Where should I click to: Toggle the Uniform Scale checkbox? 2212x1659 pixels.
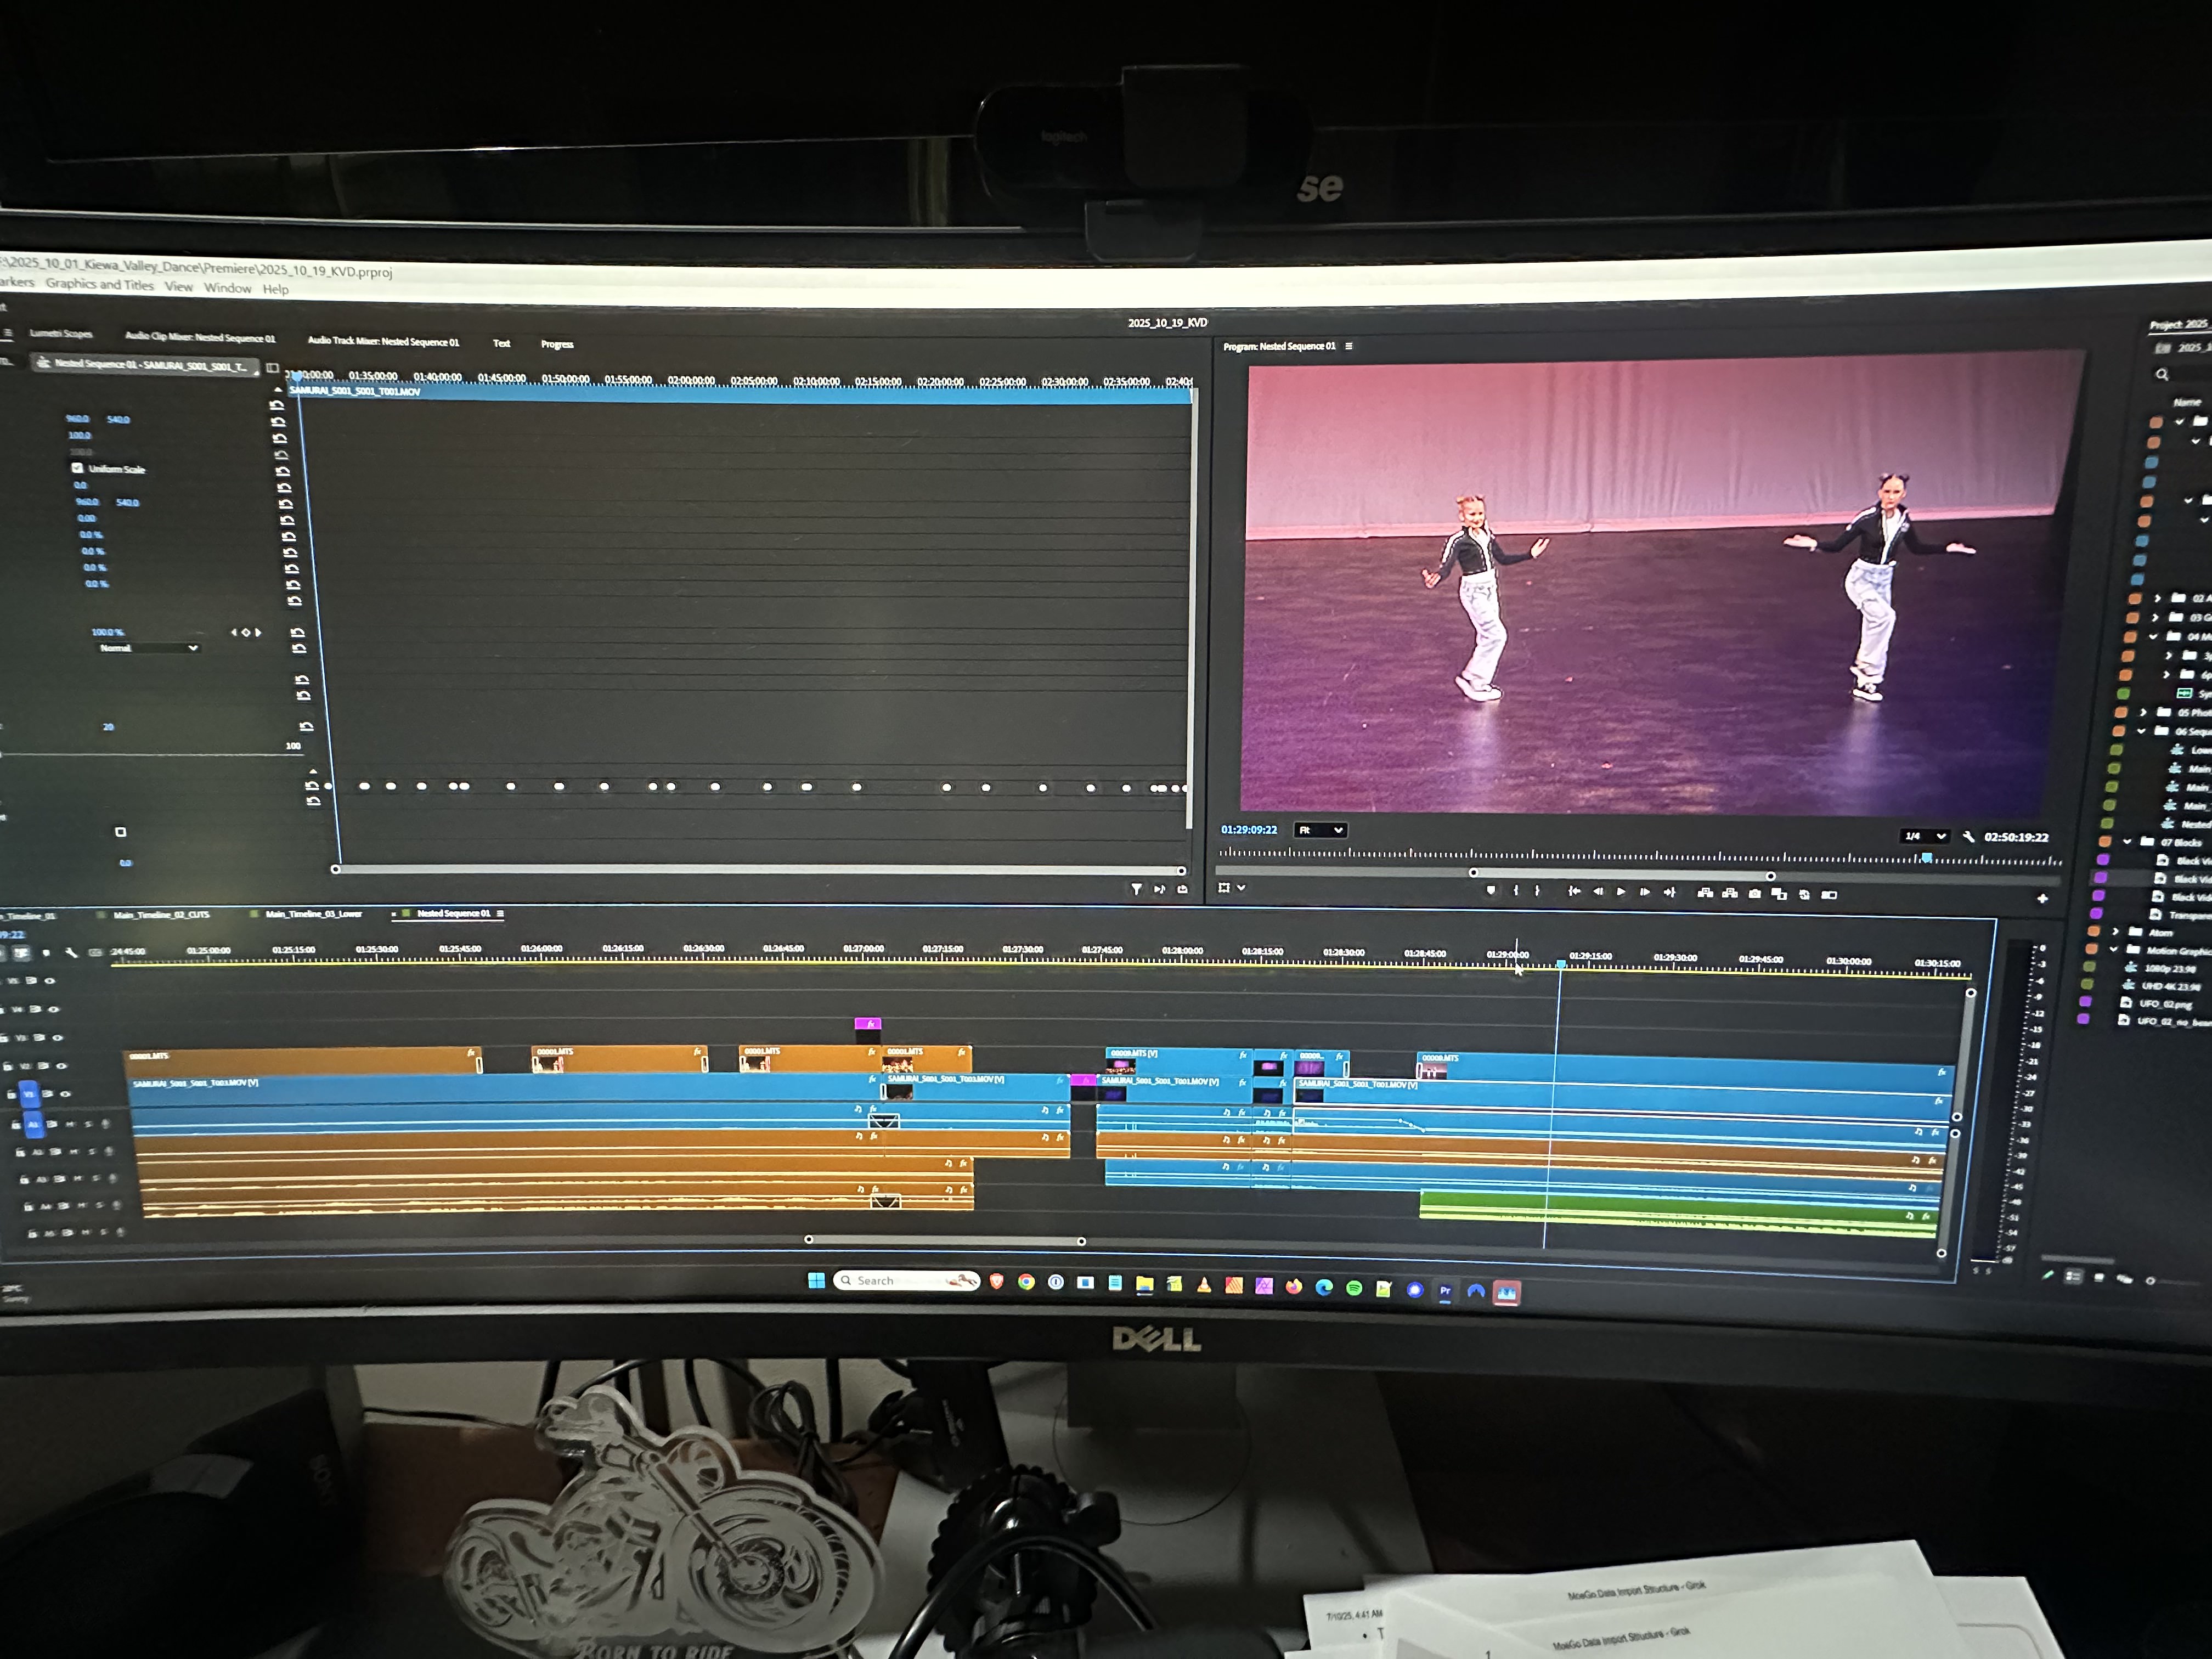tap(78, 468)
